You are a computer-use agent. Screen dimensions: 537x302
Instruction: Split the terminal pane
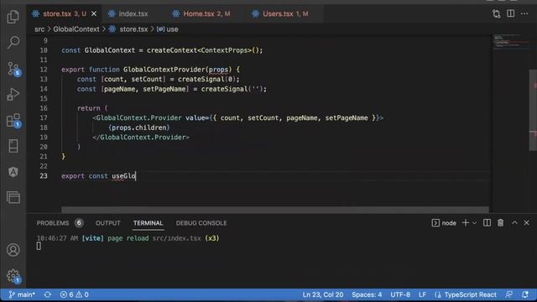(487, 223)
